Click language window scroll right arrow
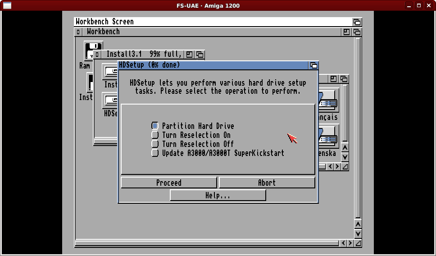The image size is (436, 256). (337, 167)
